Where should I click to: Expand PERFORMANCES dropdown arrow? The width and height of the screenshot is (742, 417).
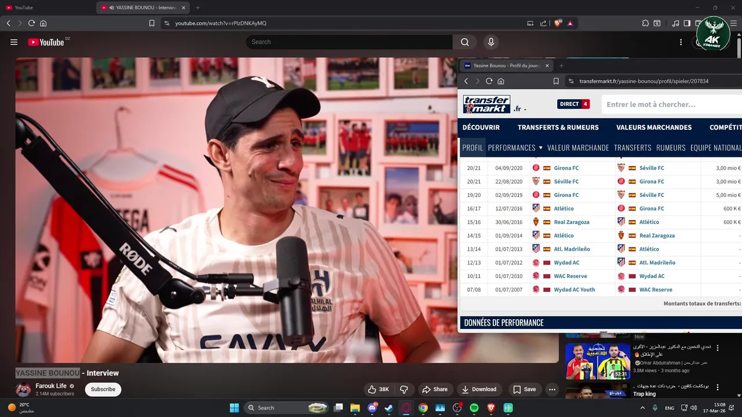click(x=540, y=148)
